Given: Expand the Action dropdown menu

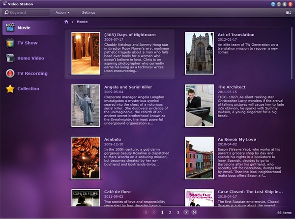Looking at the screenshot, I should click(x=62, y=12).
